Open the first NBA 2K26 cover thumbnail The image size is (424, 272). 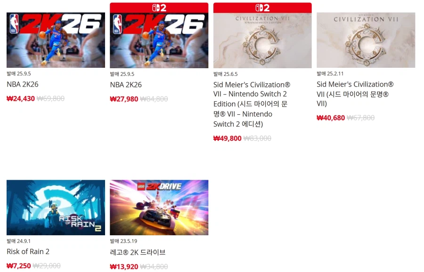(56, 40)
